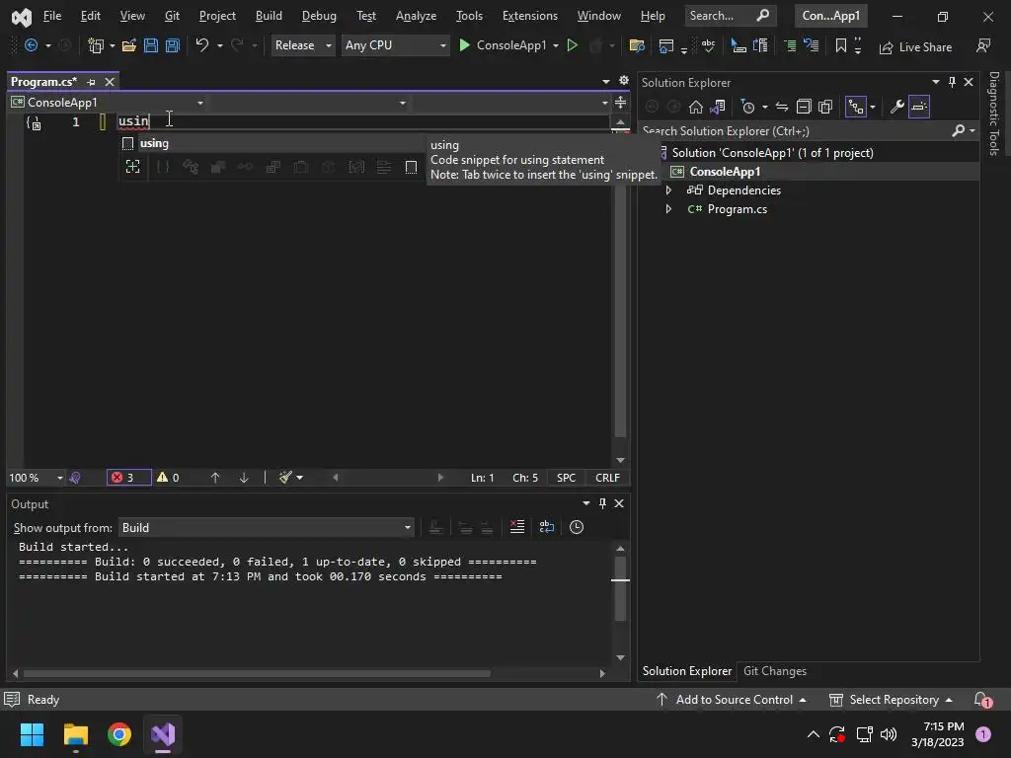Go to the next issue with the down arrow

point(244,478)
